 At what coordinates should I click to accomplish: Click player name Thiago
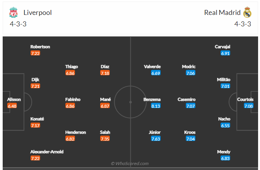click(x=72, y=66)
